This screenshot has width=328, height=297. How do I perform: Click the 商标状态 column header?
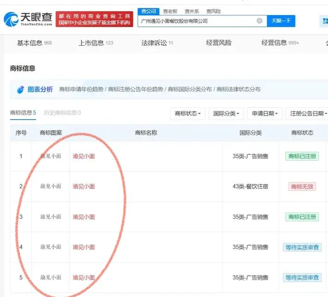(302, 133)
